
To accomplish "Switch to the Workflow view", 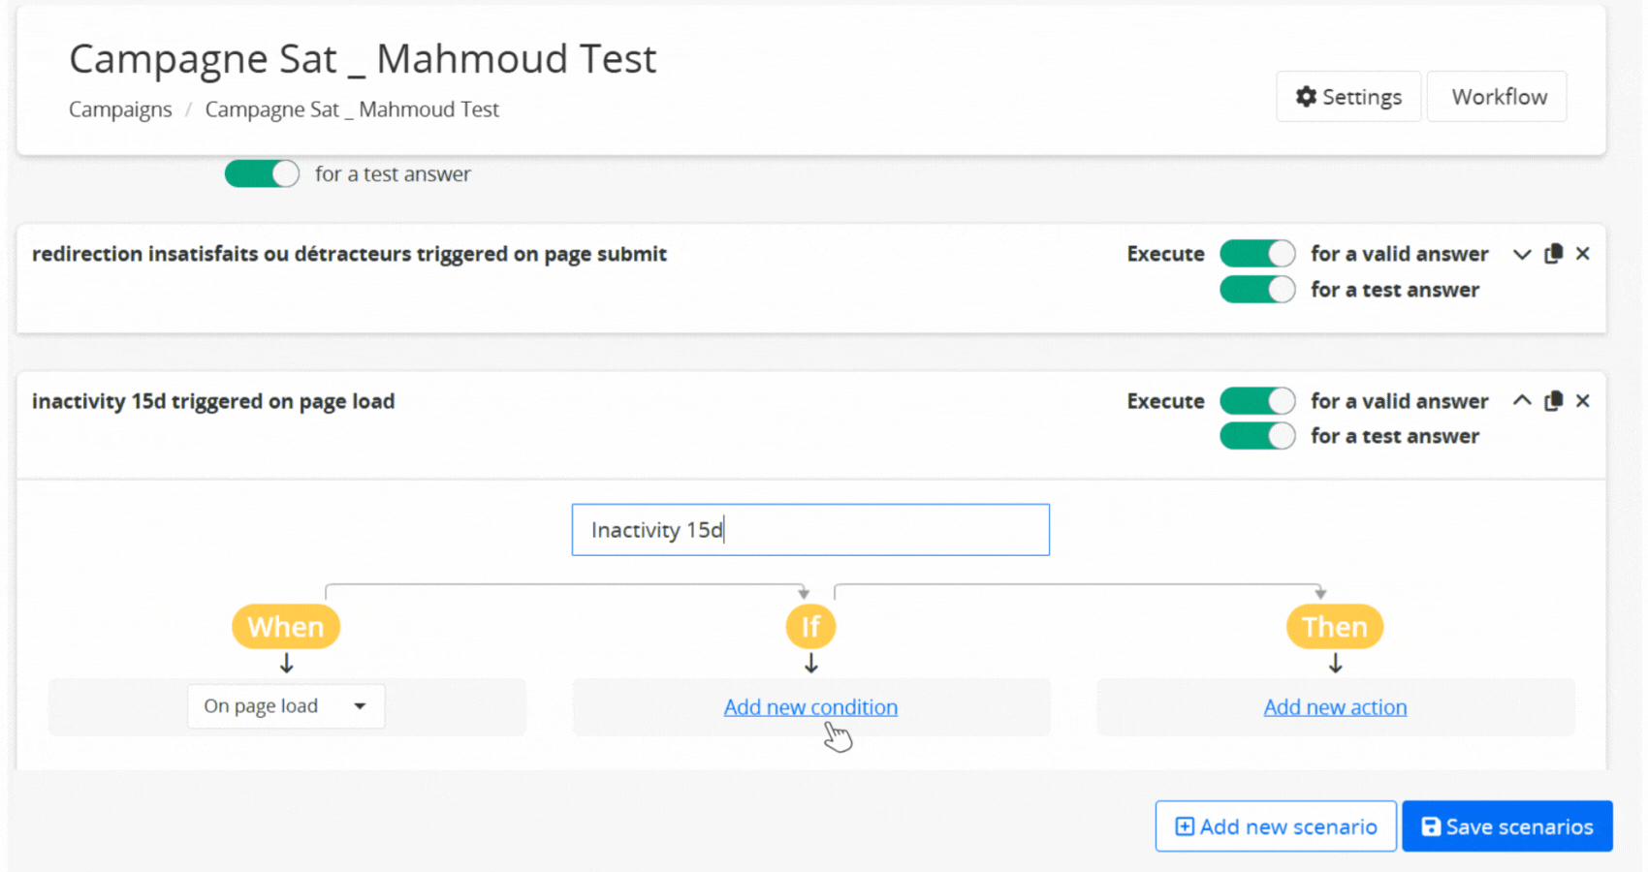I will pyautogui.click(x=1498, y=97).
